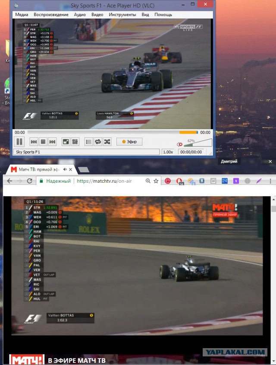276x365 pixels.
Task: Adjust the 62% volume slider
Action: tap(198, 143)
